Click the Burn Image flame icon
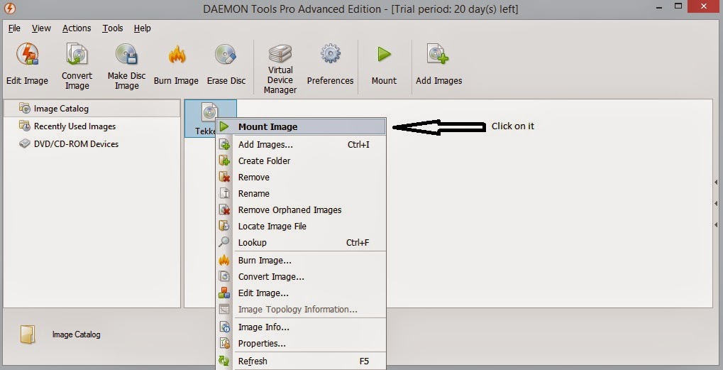 pyautogui.click(x=177, y=55)
